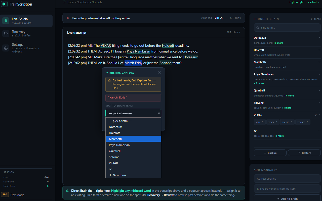
Task: Show '+4 more' Quintrell variants
Action: (289, 96)
